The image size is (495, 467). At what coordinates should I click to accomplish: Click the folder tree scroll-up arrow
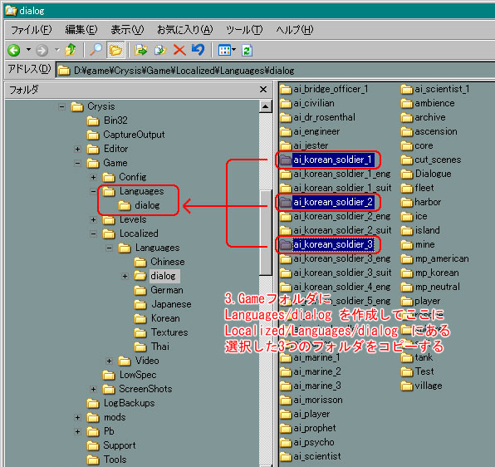click(x=266, y=106)
